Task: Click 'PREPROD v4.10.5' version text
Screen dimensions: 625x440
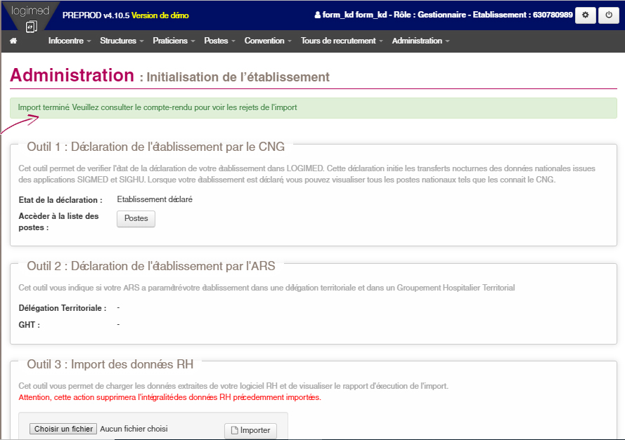Action: (96, 15)
